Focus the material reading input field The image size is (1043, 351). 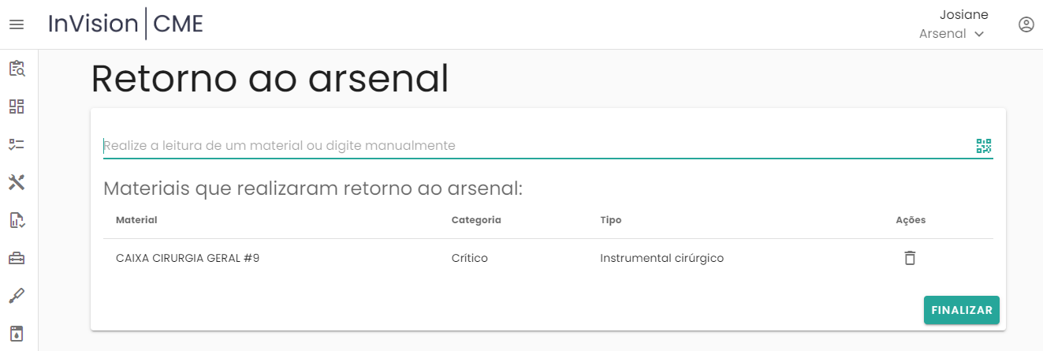[536, 146]
